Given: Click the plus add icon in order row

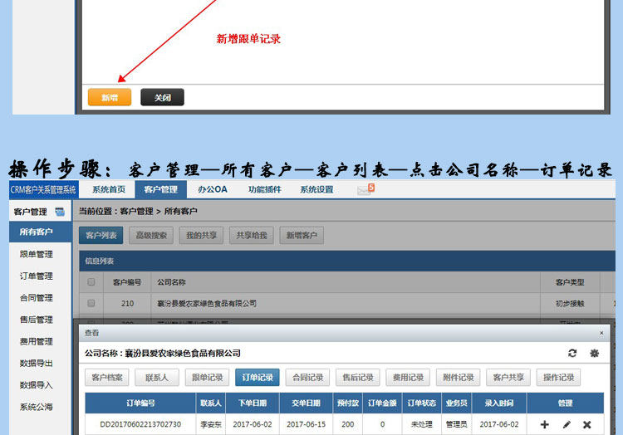Looking at the screenshot, I should pos(545,425).
